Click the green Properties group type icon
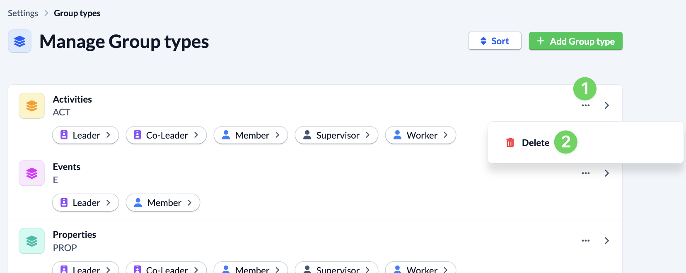 31,241
